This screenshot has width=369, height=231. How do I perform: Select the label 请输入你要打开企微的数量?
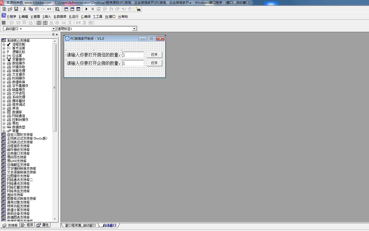(93, 63)
